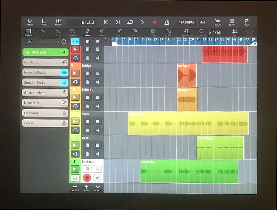Screen dimensions: 277x210
Task: Toggle the metronome click
Action: [x=167, y=22]
